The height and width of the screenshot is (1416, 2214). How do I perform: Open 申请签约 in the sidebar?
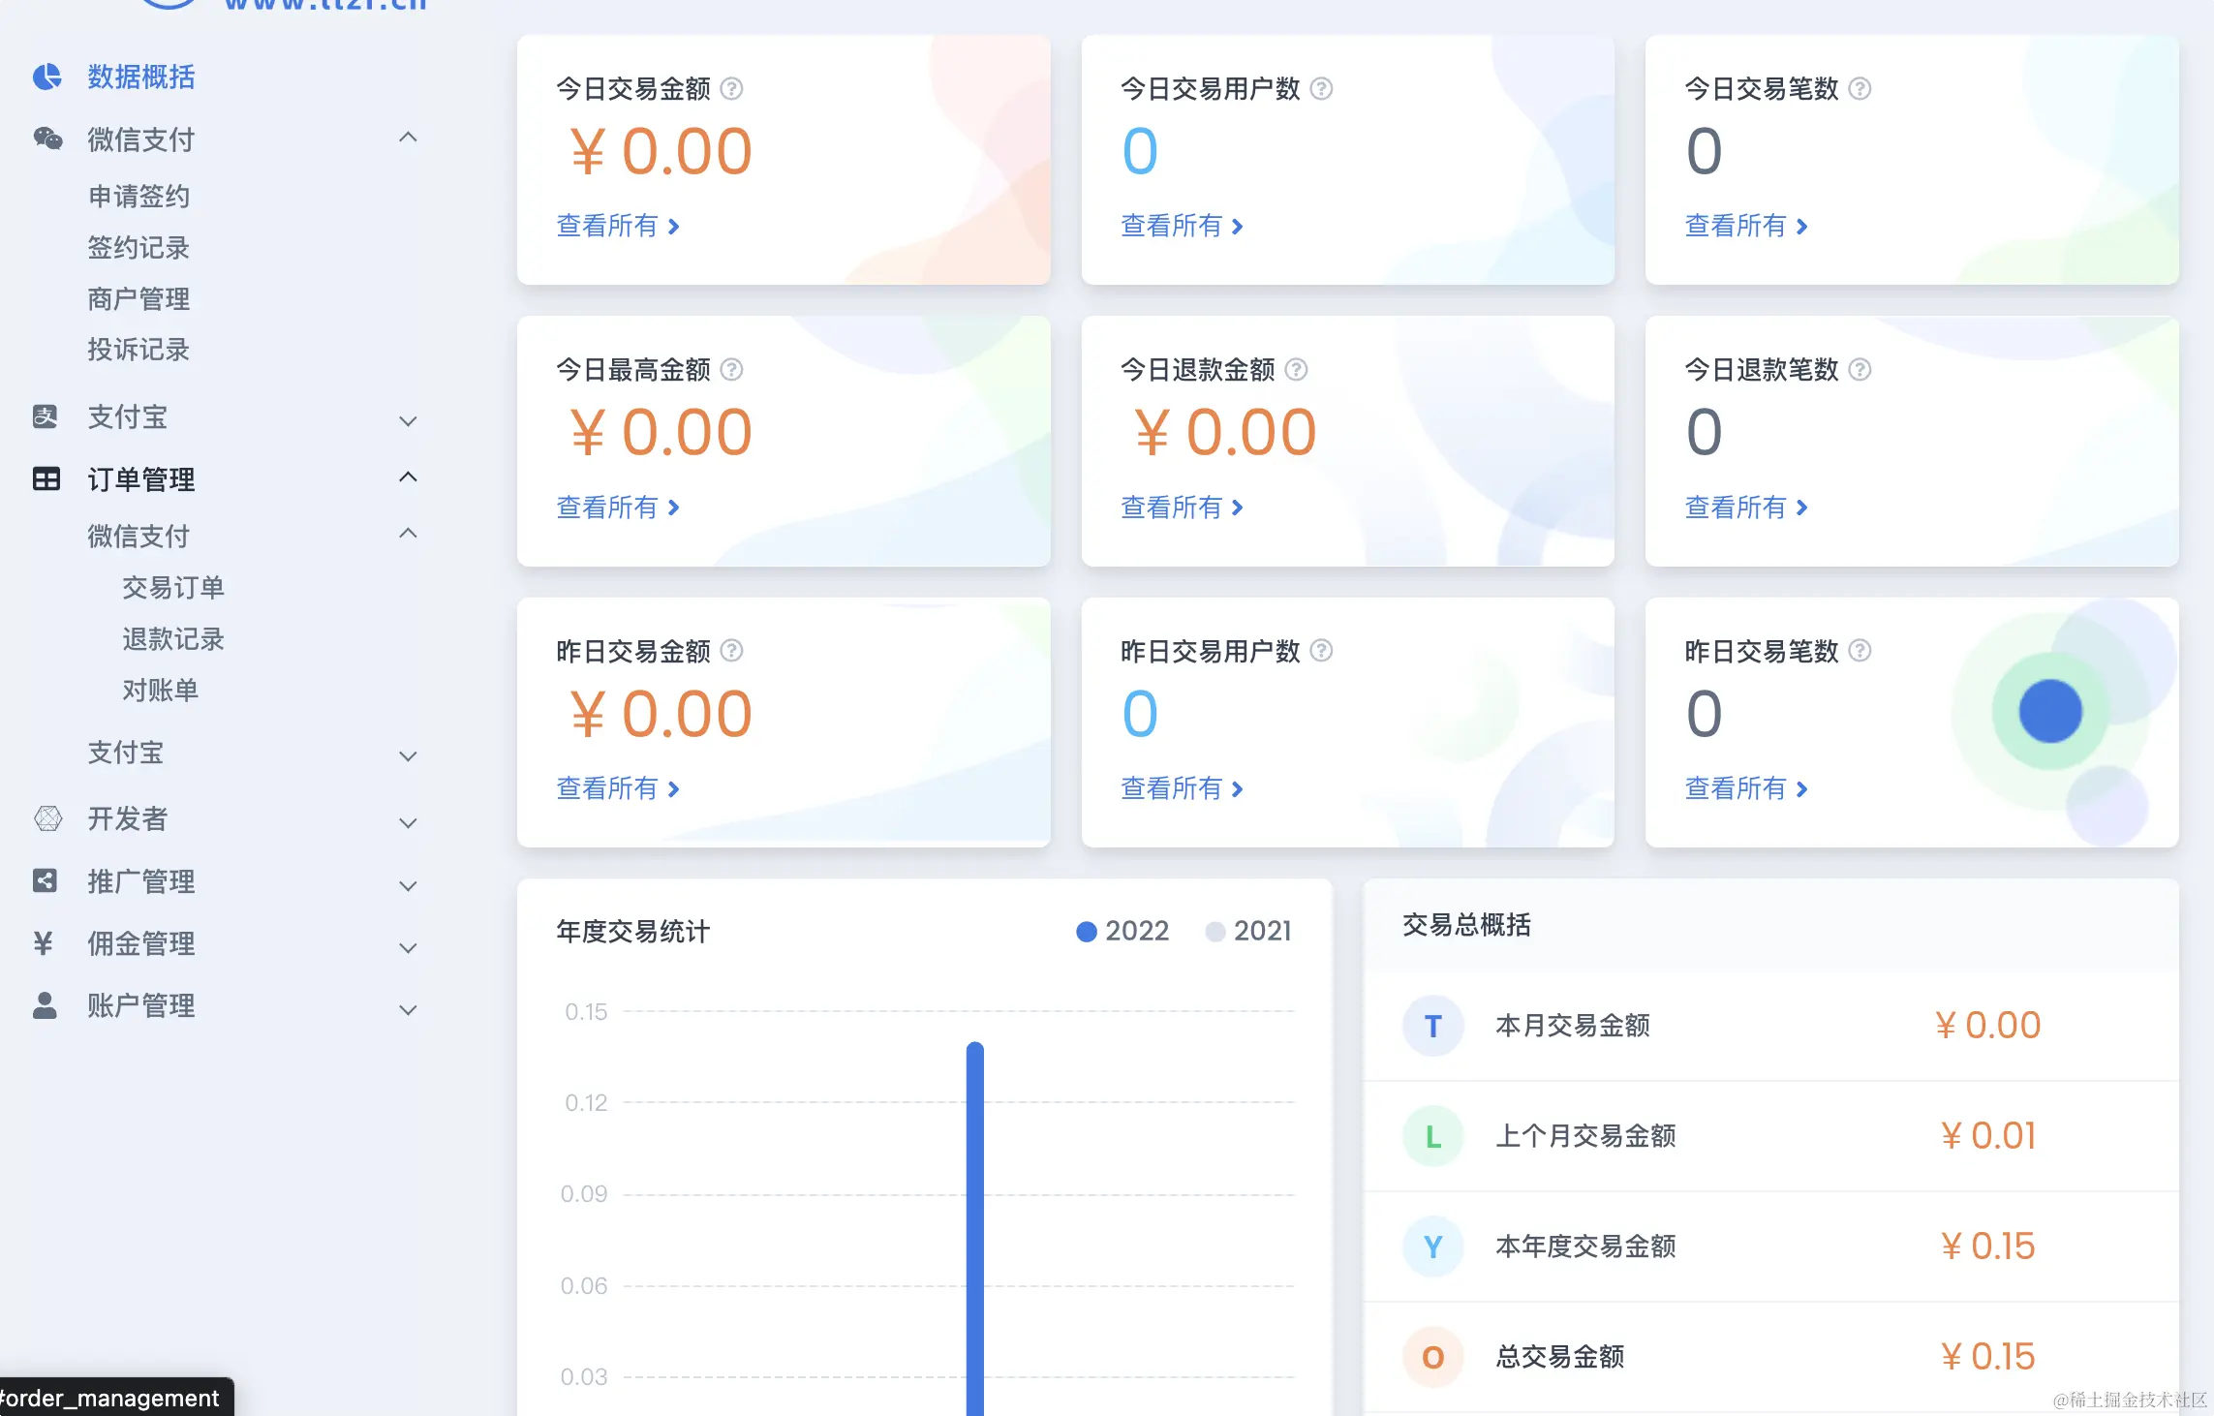(x=138, y=197)
